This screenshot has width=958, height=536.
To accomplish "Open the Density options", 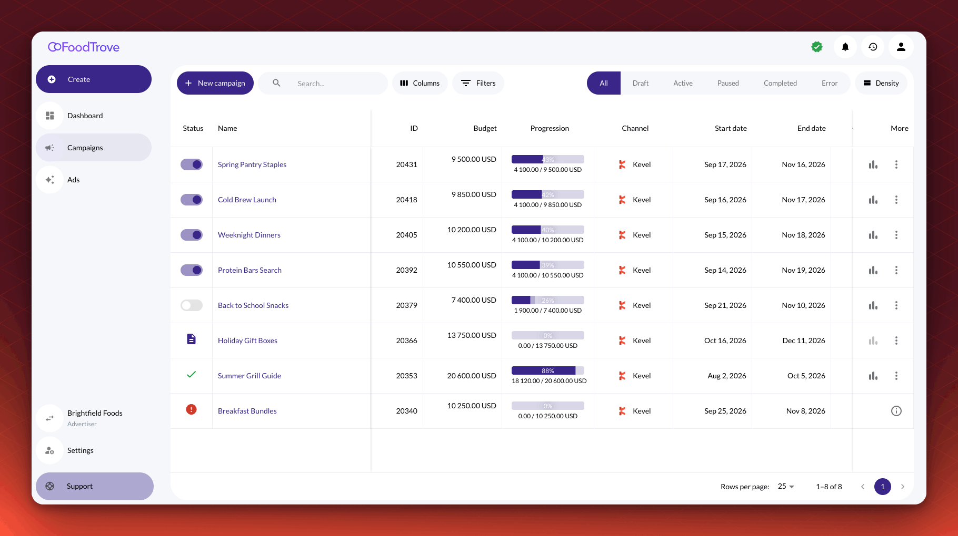I will [x=881, y=83].
